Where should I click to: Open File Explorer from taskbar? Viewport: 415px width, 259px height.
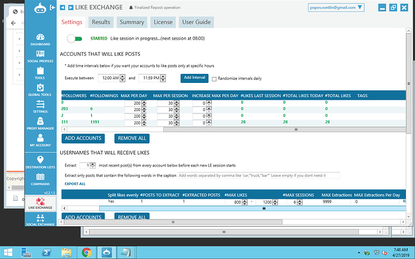[x=66, y=252]
